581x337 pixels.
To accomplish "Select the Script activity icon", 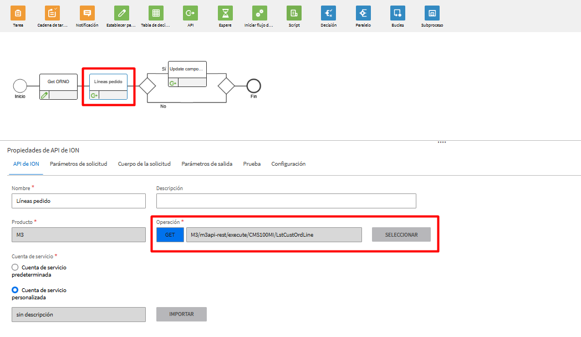I will (x=294, y=13).
